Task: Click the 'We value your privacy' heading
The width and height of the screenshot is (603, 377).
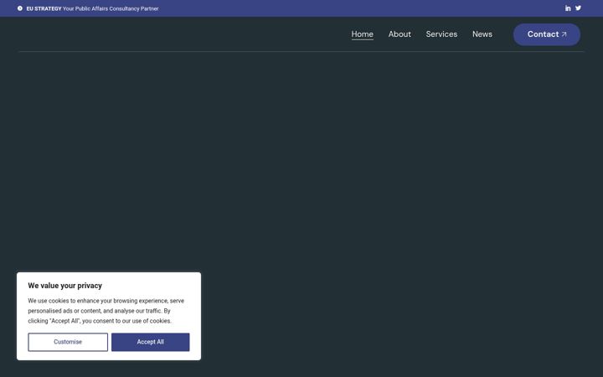Action: [x=65, y=286]
